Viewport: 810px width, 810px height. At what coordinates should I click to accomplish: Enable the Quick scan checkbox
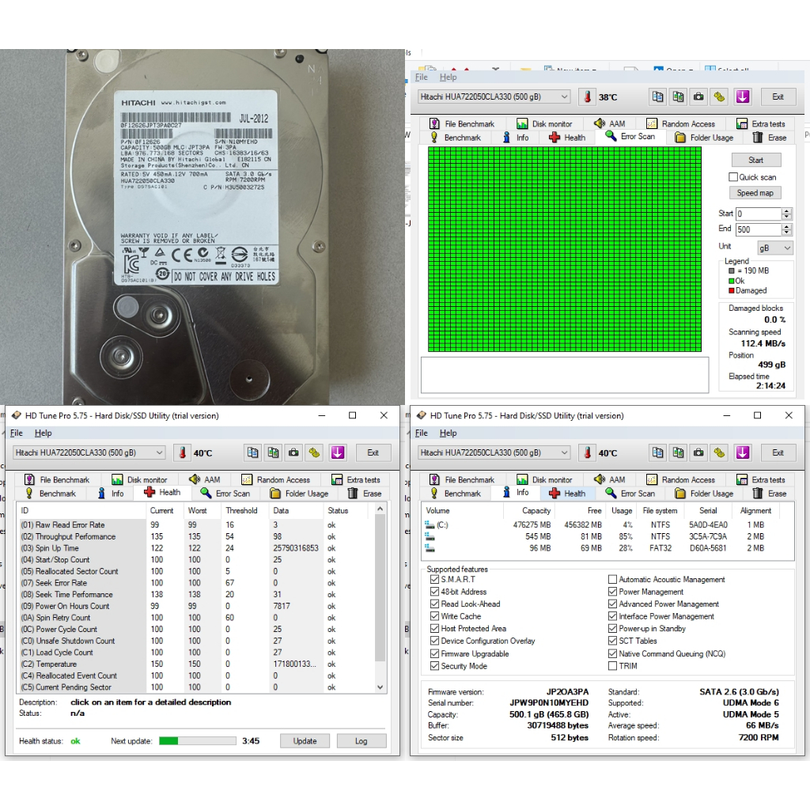click(733, 177)
